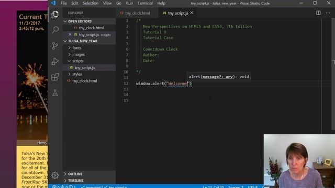Open tny_clock.html in the project root
The image size is (335, 188).
[x=85, y=81]
